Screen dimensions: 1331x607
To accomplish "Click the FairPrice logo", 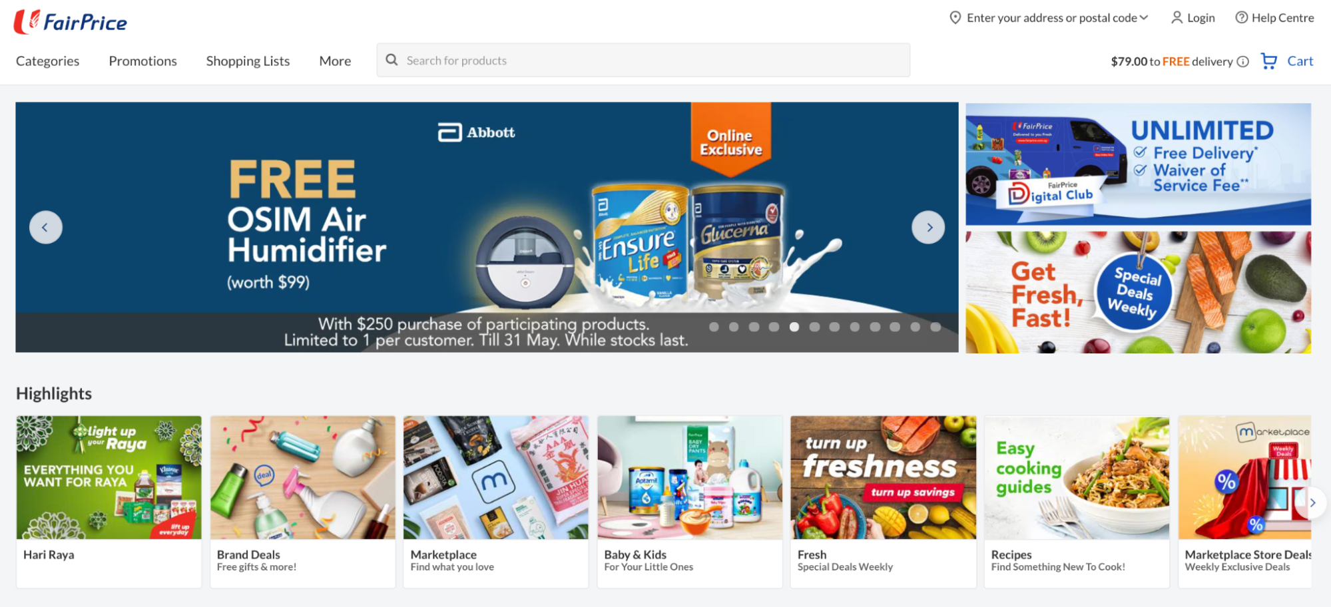I will coord(71,22).
